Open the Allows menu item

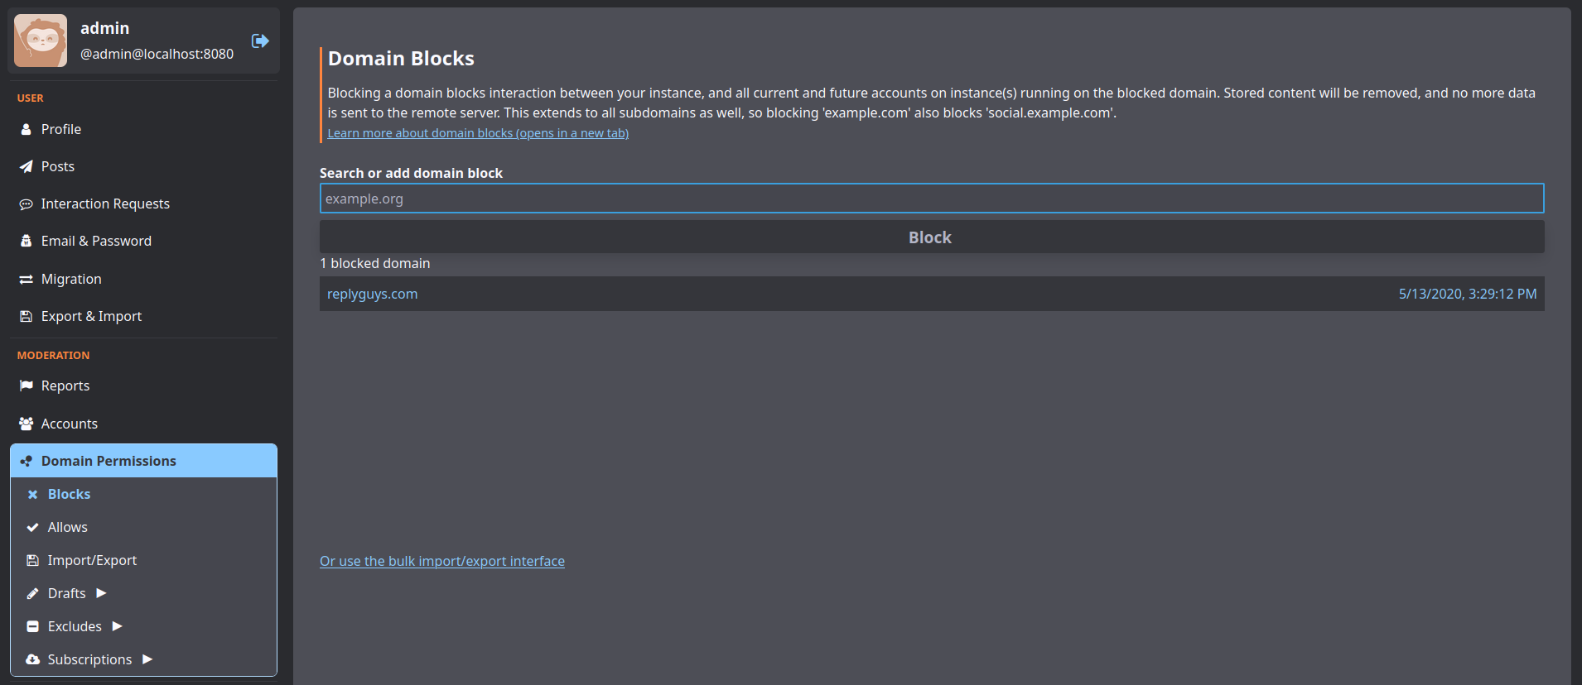click(x=67, y=527)
